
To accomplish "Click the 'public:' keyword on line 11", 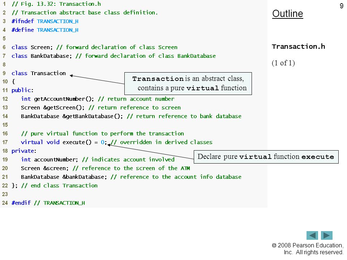I will tap(22, 90).
